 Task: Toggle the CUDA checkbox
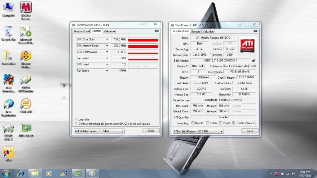tap(208, 123)
